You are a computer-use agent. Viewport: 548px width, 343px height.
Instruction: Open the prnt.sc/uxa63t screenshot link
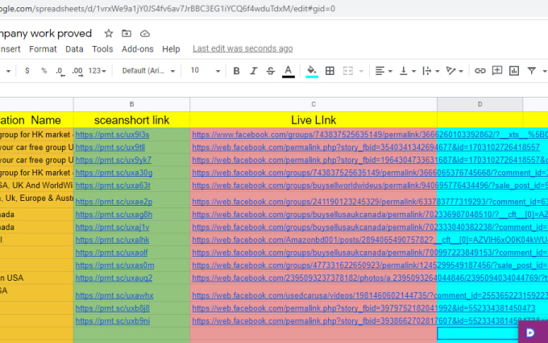[113, 186]
